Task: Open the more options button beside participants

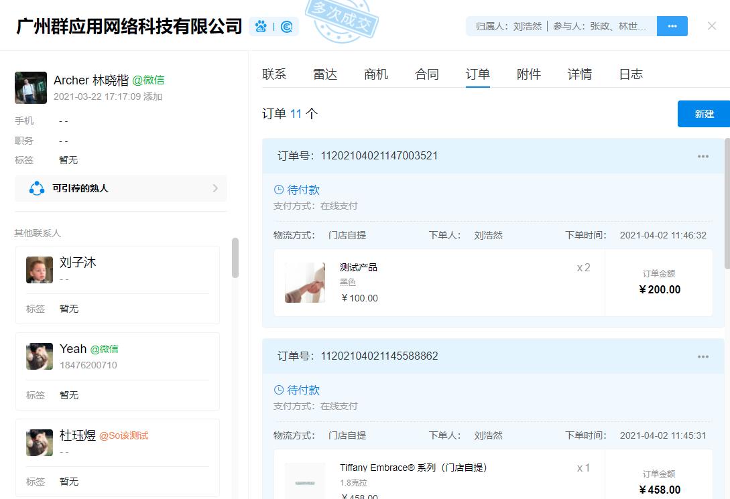Action: pyautogui.click(x=672, y=26)
